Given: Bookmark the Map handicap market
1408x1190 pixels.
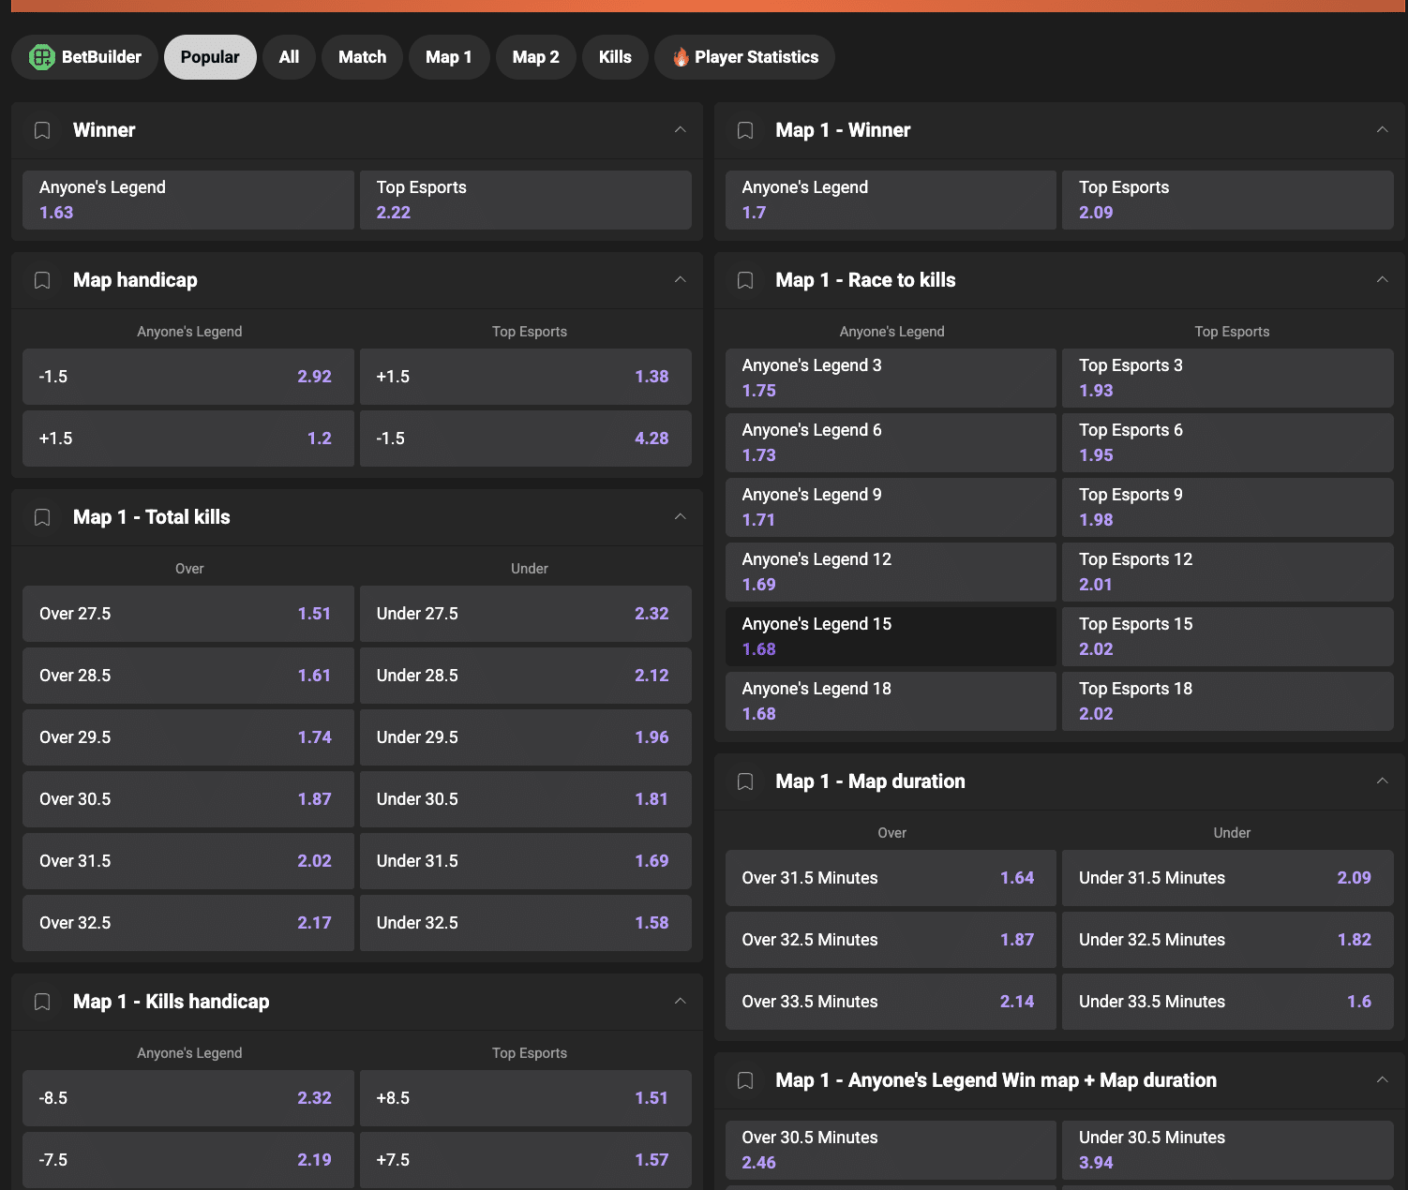Looking at the screenshot, I should [x=42, y=280].
